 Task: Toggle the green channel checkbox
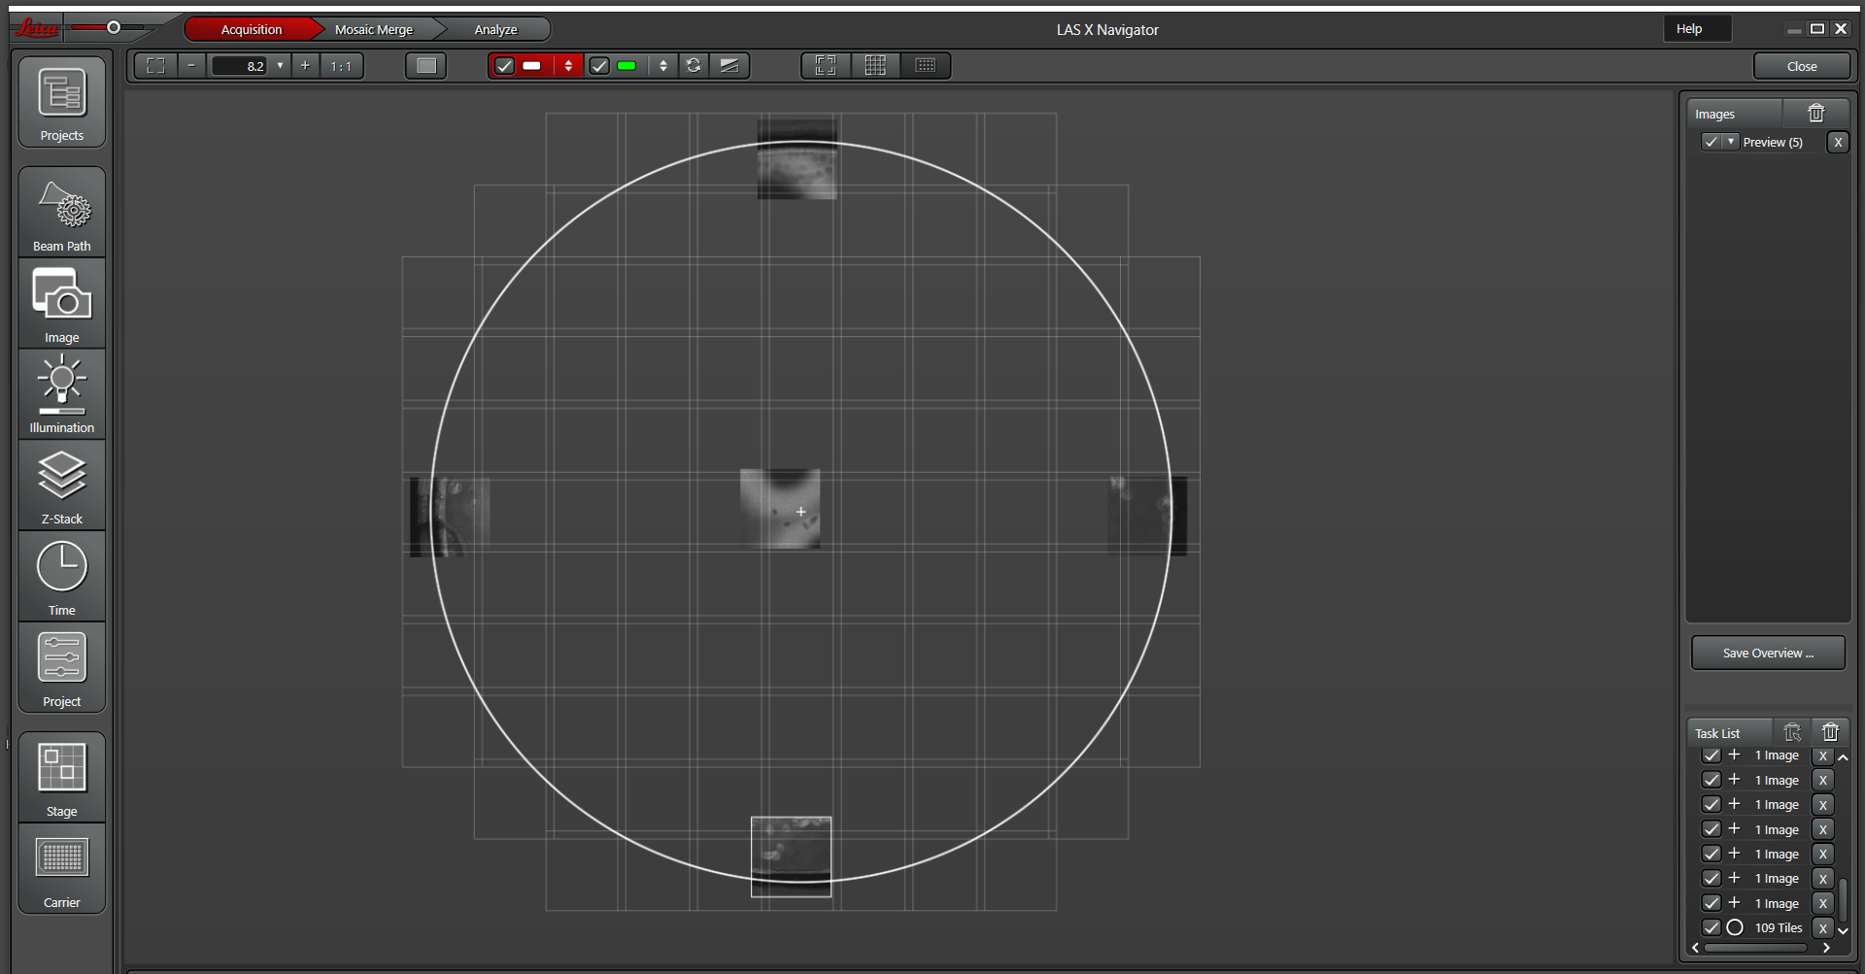click(x=599, y=66)
